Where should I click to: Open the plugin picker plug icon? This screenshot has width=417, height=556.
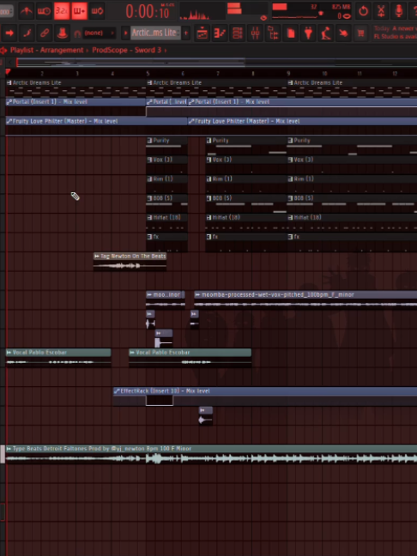[x=309, y=33]
